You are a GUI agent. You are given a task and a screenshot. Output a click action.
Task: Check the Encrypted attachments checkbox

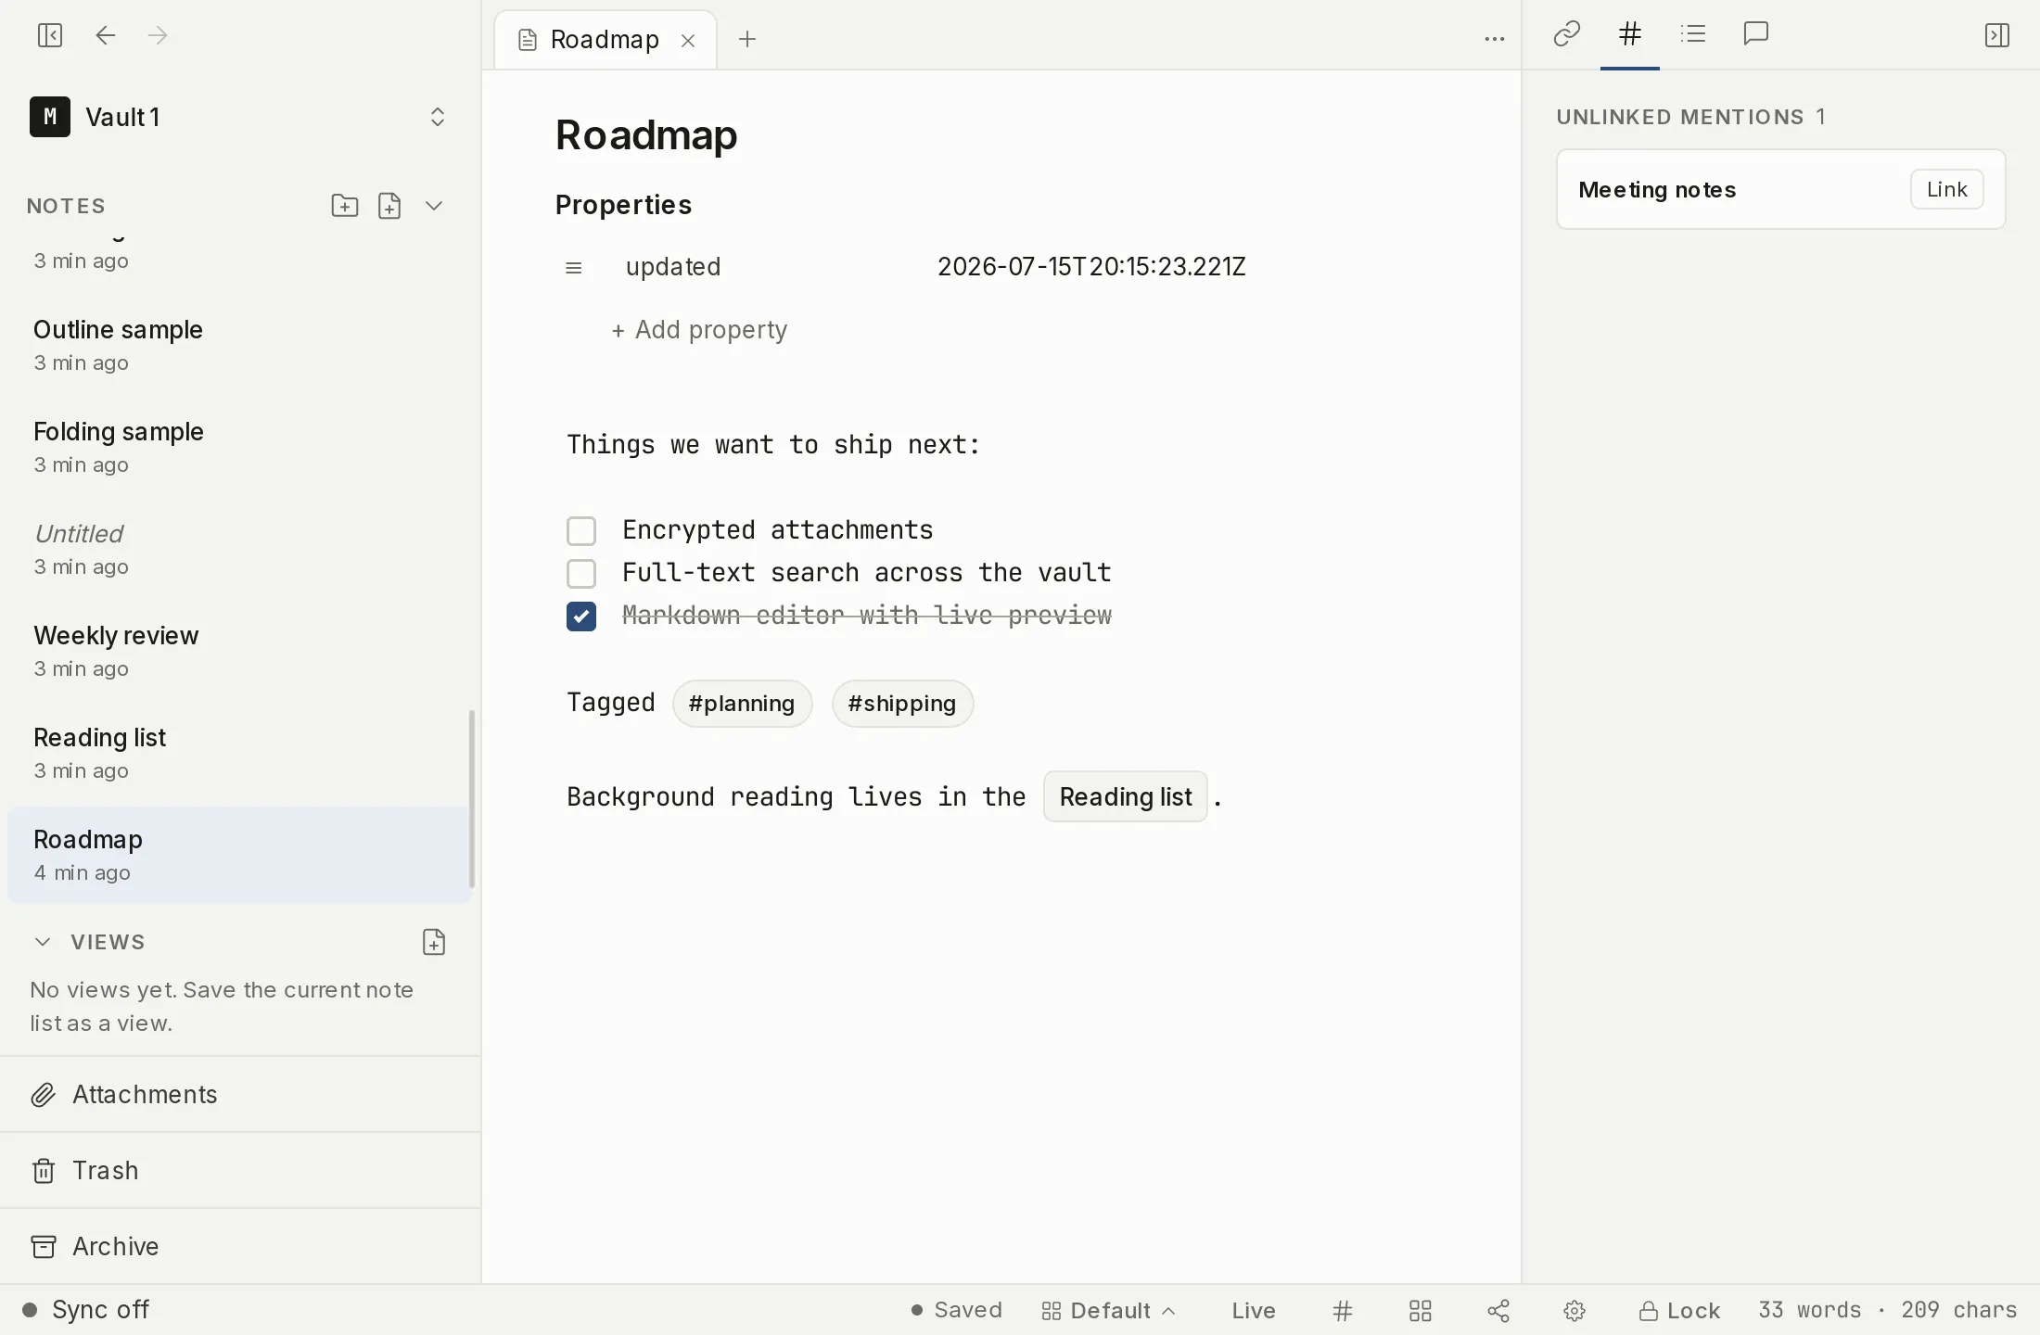pos(581,531)
